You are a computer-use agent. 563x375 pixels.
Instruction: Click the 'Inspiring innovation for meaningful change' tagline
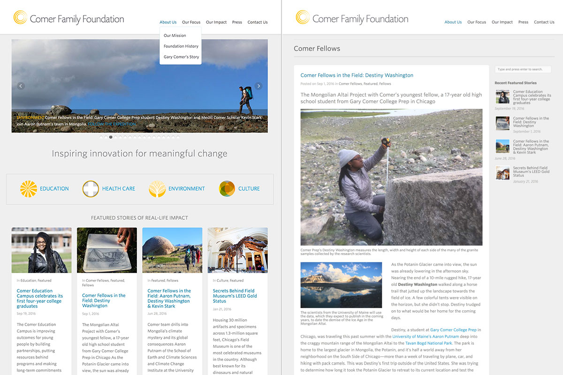140,154
